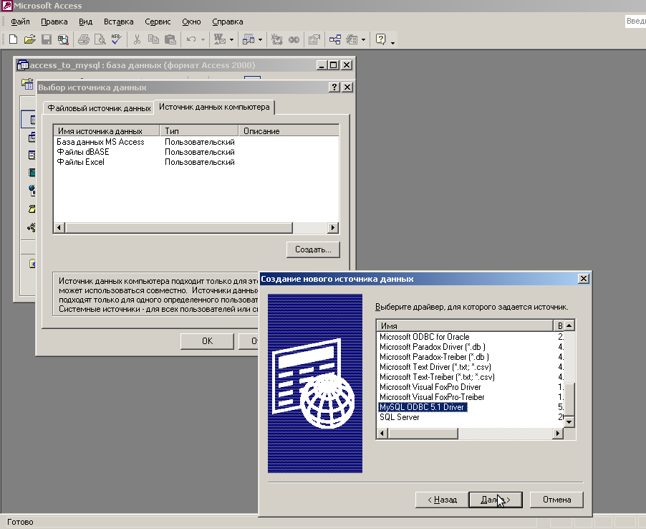The height and width of the screenshot is (529, 646).
Task: Open the Сервис menu
Action: pos(158,22)
